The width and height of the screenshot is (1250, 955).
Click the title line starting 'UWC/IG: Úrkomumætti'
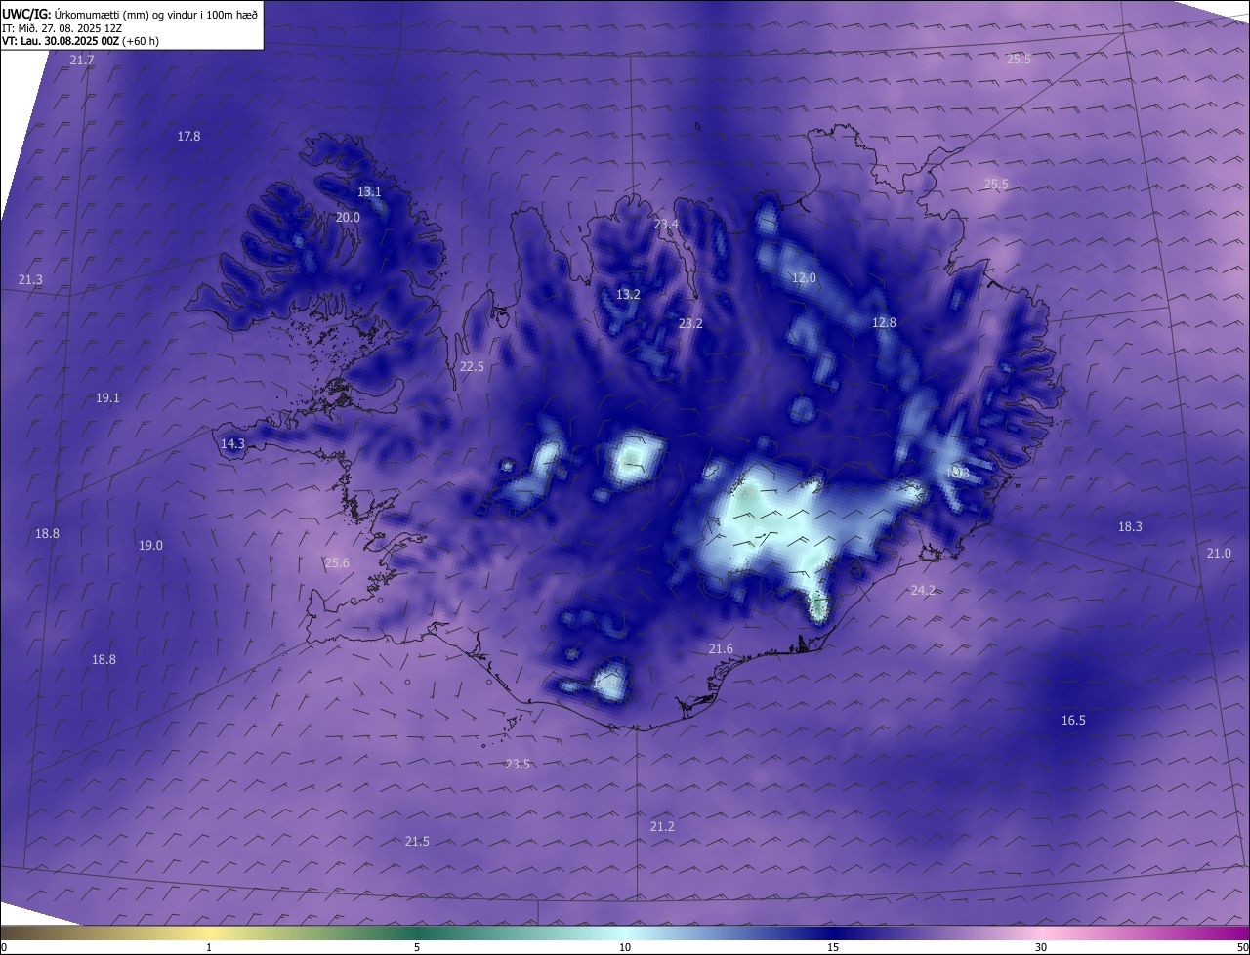(130, 15)
